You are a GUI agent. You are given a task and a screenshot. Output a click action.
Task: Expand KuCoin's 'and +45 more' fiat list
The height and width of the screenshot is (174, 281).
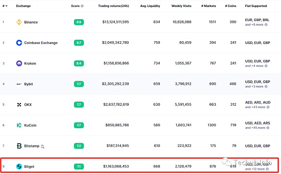(x=255, y=128)
